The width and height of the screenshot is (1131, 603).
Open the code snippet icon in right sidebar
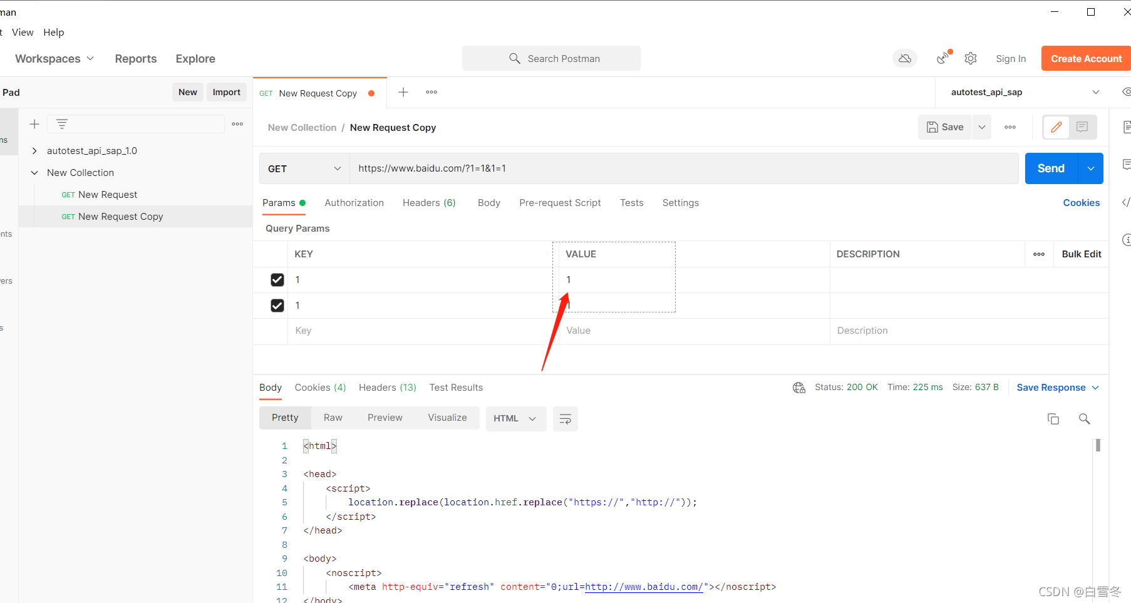[1126, 202]
